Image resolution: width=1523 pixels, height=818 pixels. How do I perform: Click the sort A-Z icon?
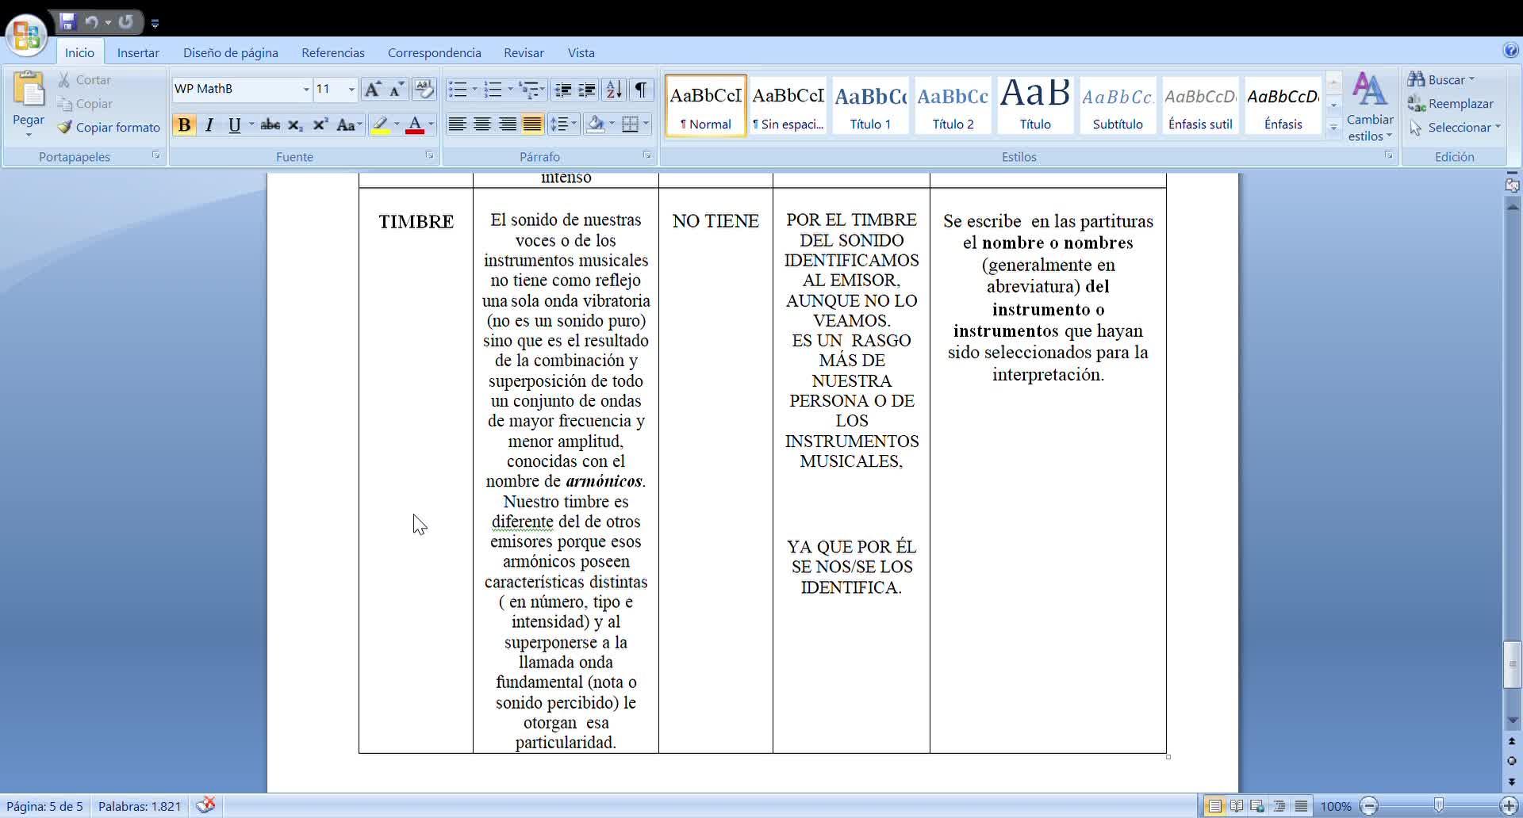(x=613, y=90)
